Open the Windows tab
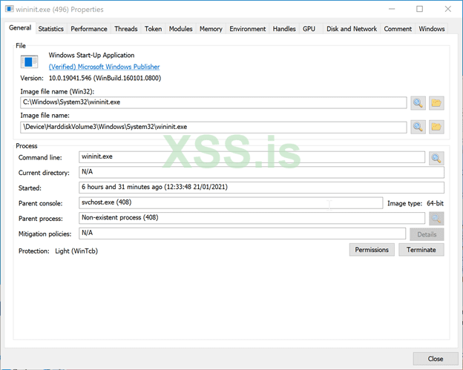The image size is (463, 370). [432, 29]
